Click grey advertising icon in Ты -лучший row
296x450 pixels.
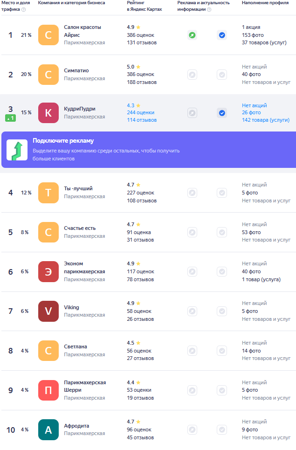192,193
